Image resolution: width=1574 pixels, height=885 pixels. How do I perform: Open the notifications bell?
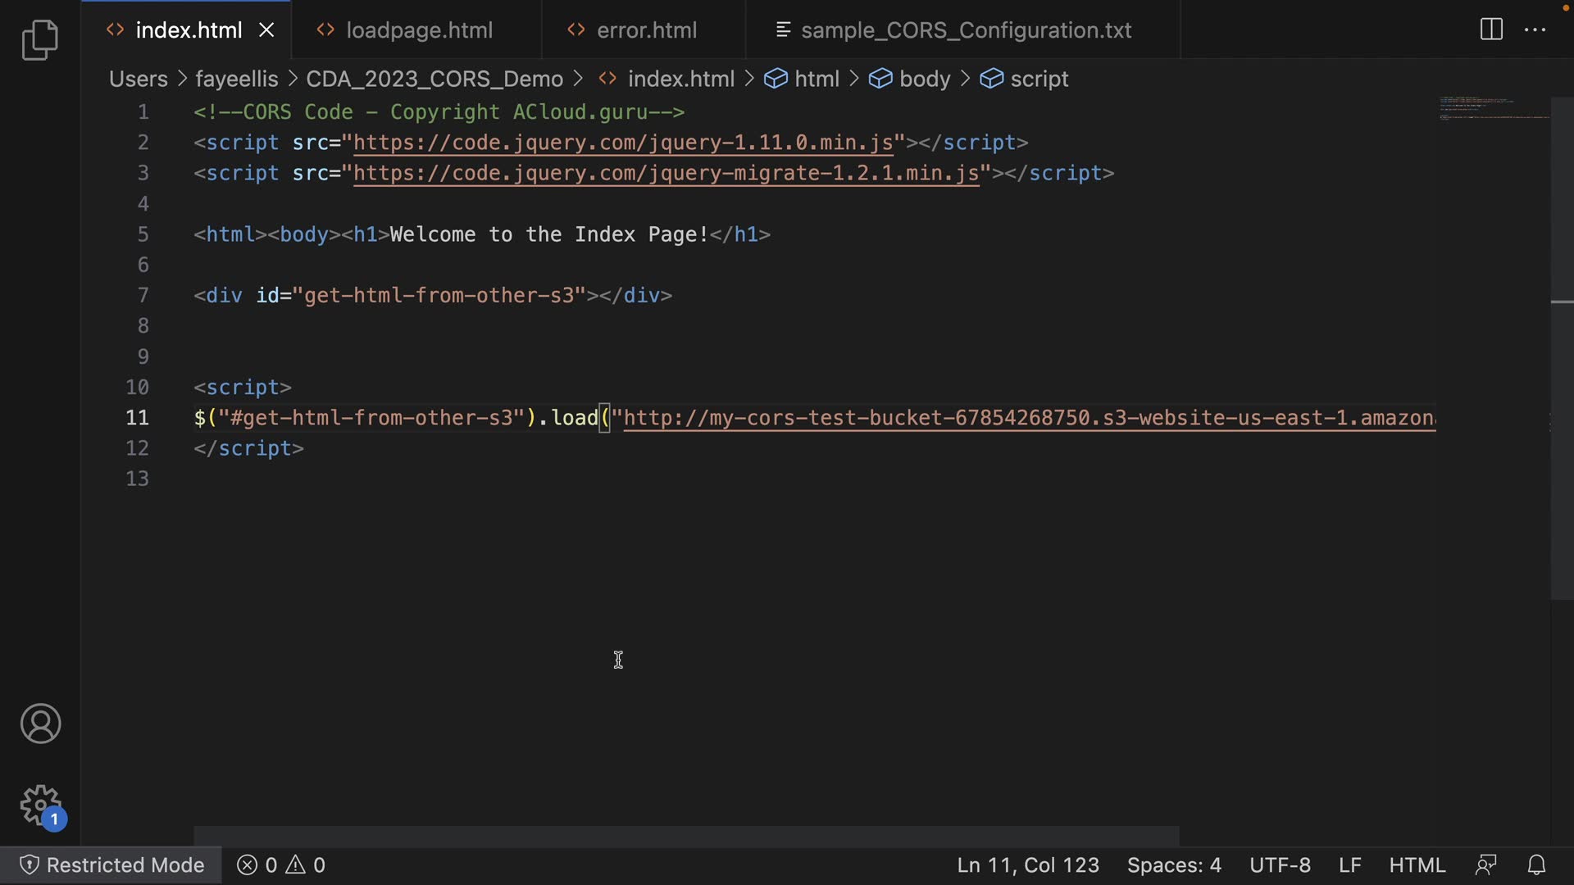click(1536, 865)
